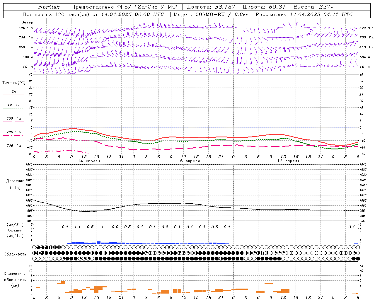Image resolution: width=375 pixels, height=300 pixels.
Task: Click the "(мм/3ч.)" precipitation unit label
Action: 15,225
